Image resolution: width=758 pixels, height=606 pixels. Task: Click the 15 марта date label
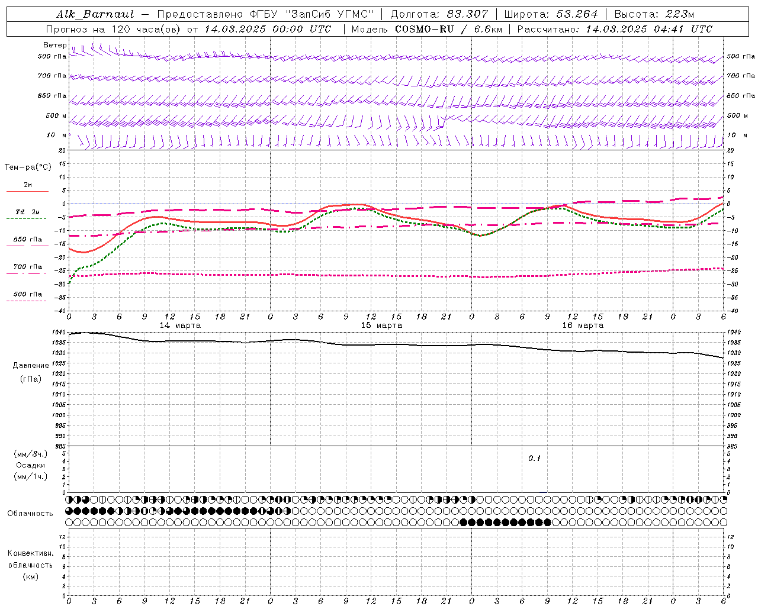[381, 325]
